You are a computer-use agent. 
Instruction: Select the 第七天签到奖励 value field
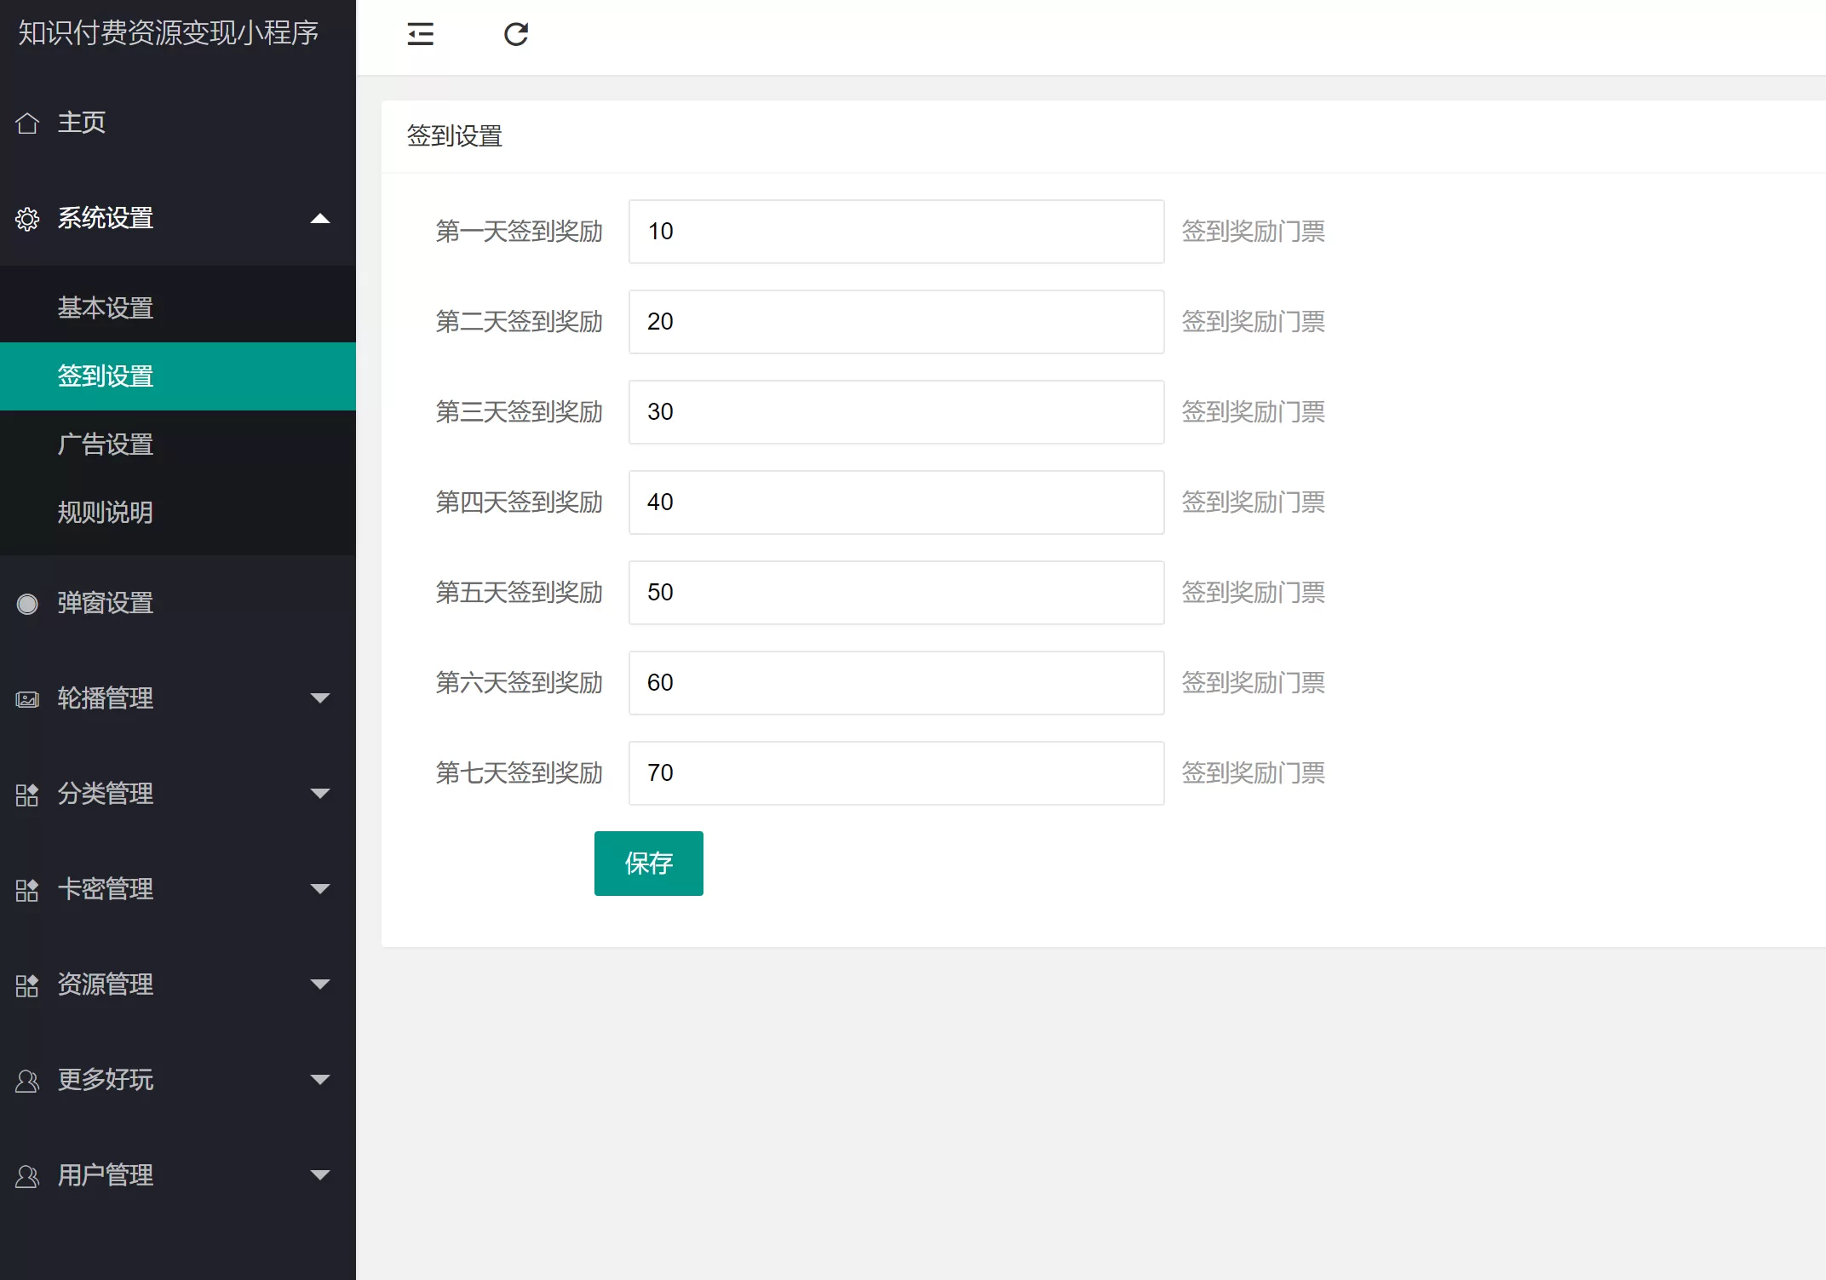(x=896, y=773)
